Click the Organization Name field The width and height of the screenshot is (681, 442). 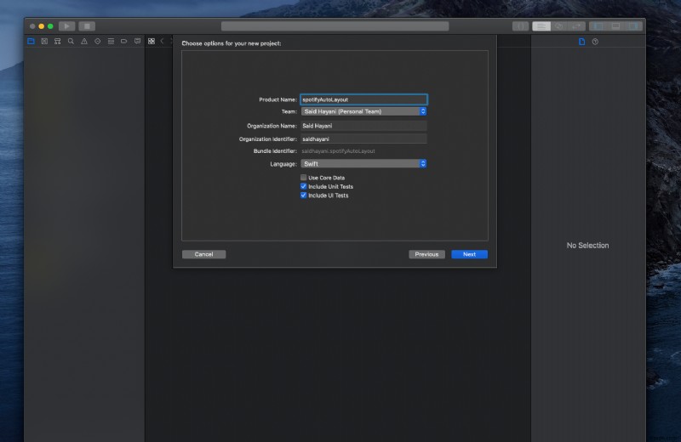[x=363, y=126]
